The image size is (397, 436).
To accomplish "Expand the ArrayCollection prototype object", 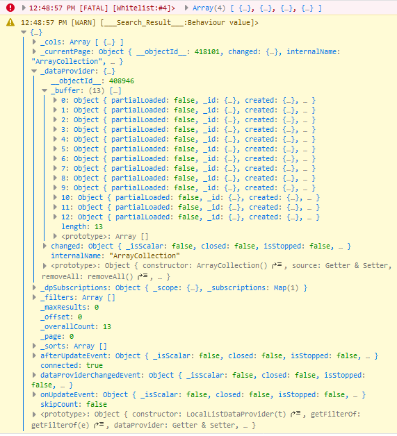I will click(44, 265).
